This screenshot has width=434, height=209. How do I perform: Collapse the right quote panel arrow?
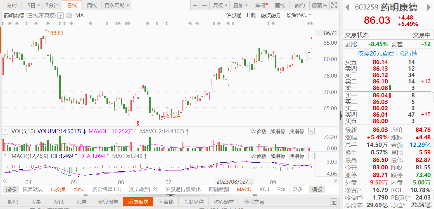[341, 116]
